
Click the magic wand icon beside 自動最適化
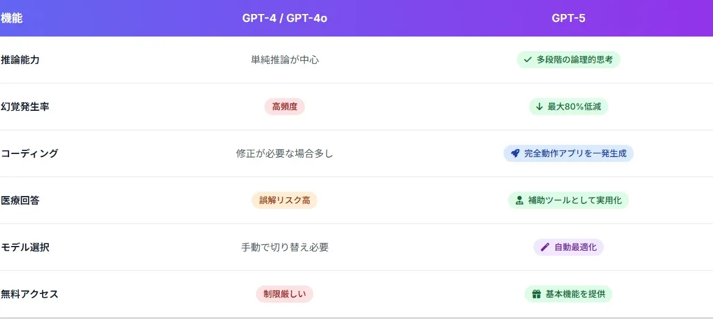click(x=545, y=247)
